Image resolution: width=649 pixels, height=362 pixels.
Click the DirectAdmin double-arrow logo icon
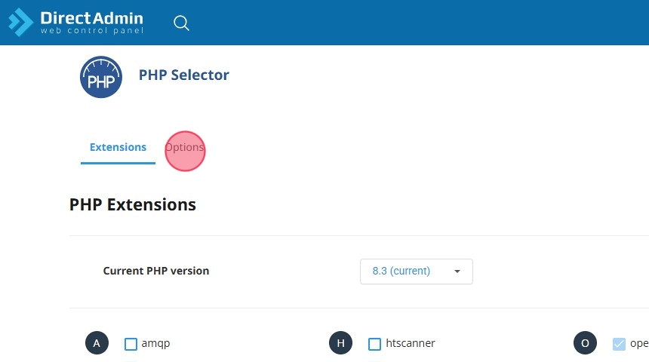coord(20,22)
